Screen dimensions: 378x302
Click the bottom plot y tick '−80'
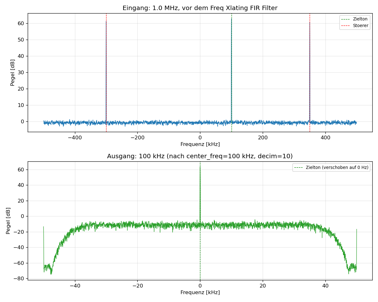pos(19,278)
